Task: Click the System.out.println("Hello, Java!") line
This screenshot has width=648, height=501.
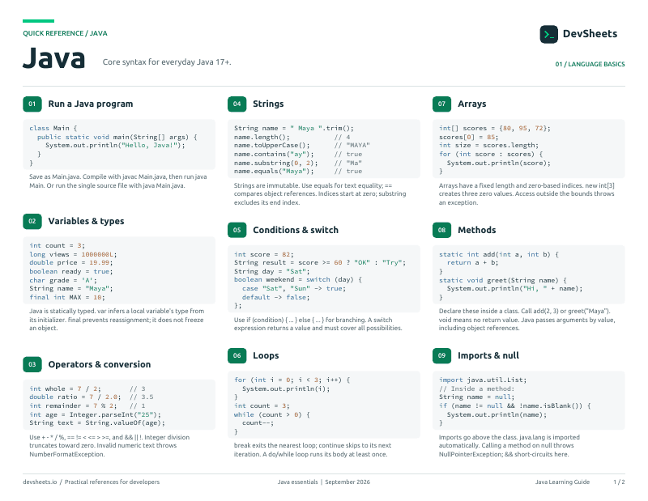Action: coord(115,146)
